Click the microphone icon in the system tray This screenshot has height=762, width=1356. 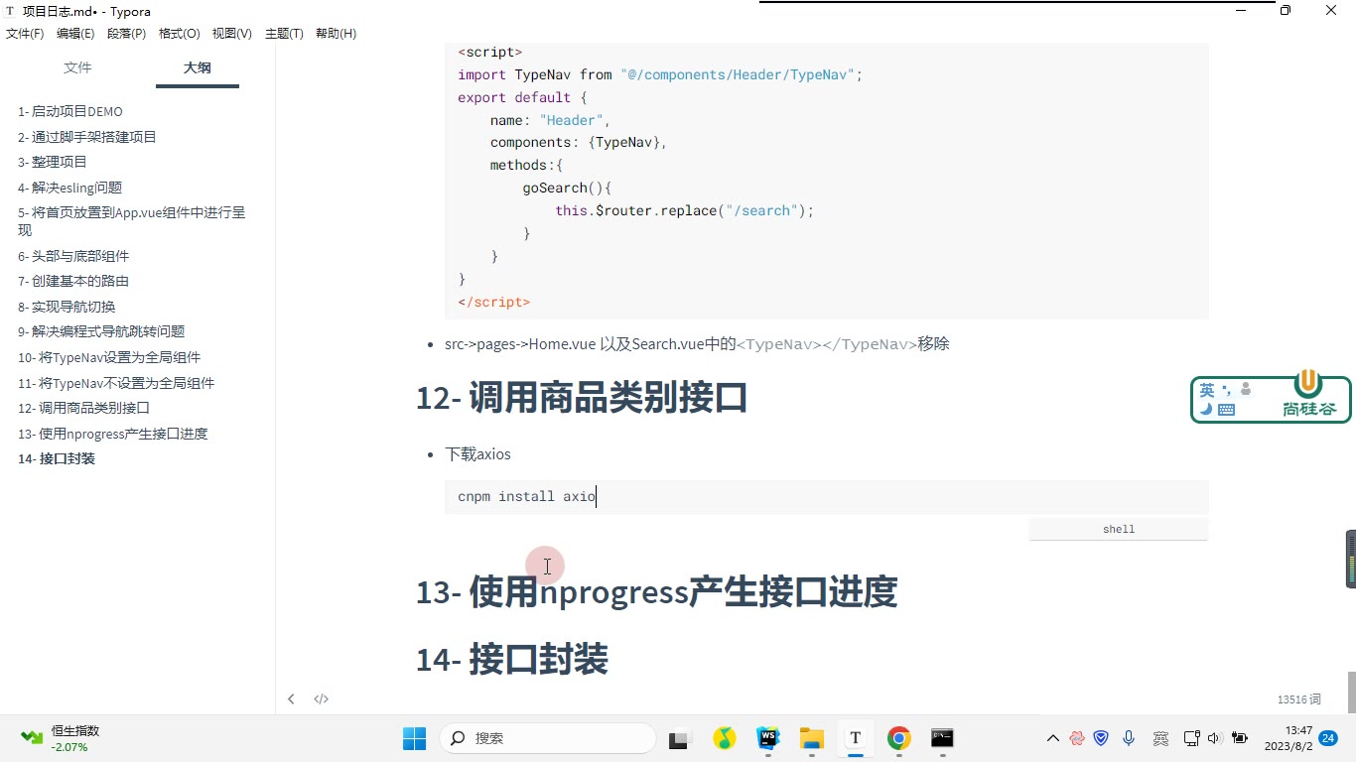point(1129,738)
